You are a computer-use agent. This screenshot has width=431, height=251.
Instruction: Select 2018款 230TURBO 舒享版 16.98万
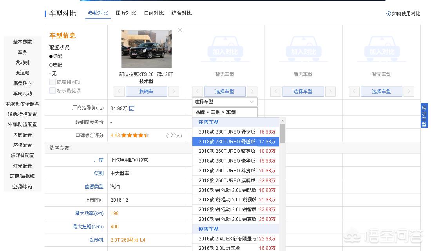[x=236, y=132]
